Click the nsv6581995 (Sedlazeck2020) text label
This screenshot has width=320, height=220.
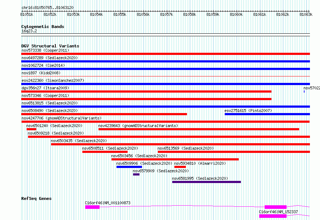(x=200, y=178)
